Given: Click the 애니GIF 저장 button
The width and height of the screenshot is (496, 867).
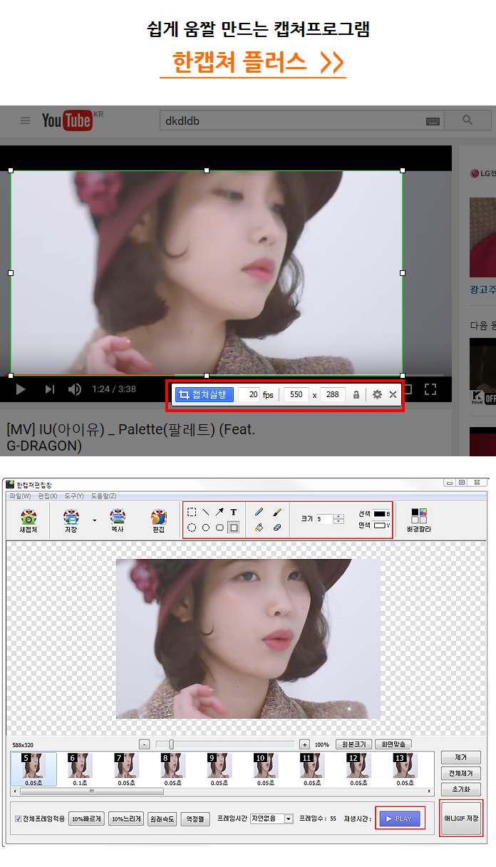Looking at the screenshot, I should [461, 818].
